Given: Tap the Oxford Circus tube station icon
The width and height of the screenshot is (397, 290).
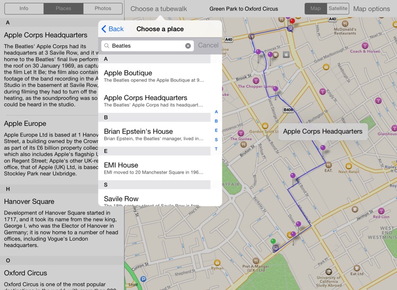Looking at the screenshot, I should (x=291, y=29).
